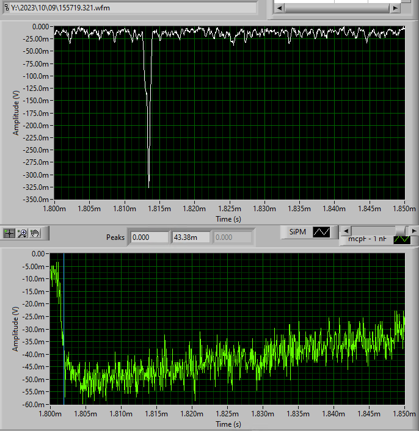Click the lower graph Amplitude (V) axis label

pos(15,329)
